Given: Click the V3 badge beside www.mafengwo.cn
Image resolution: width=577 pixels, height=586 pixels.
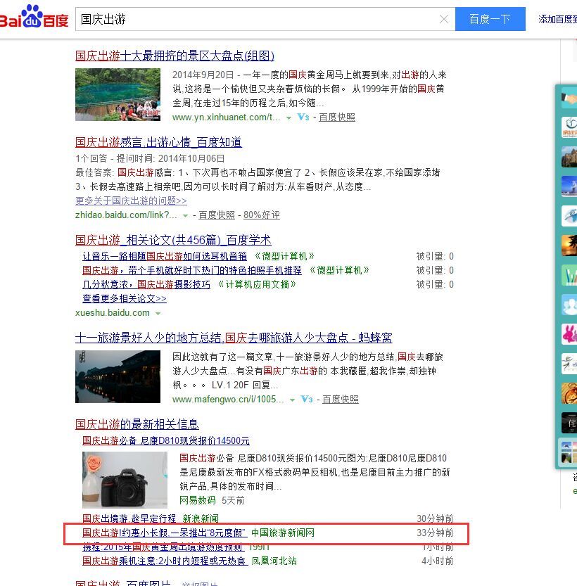Looking at the screenshot, I should point(307,399).
